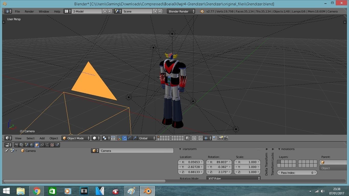This screenshot has height=196, width=349.
Task: Click the Windows Start button
Action: click(6, 191)
